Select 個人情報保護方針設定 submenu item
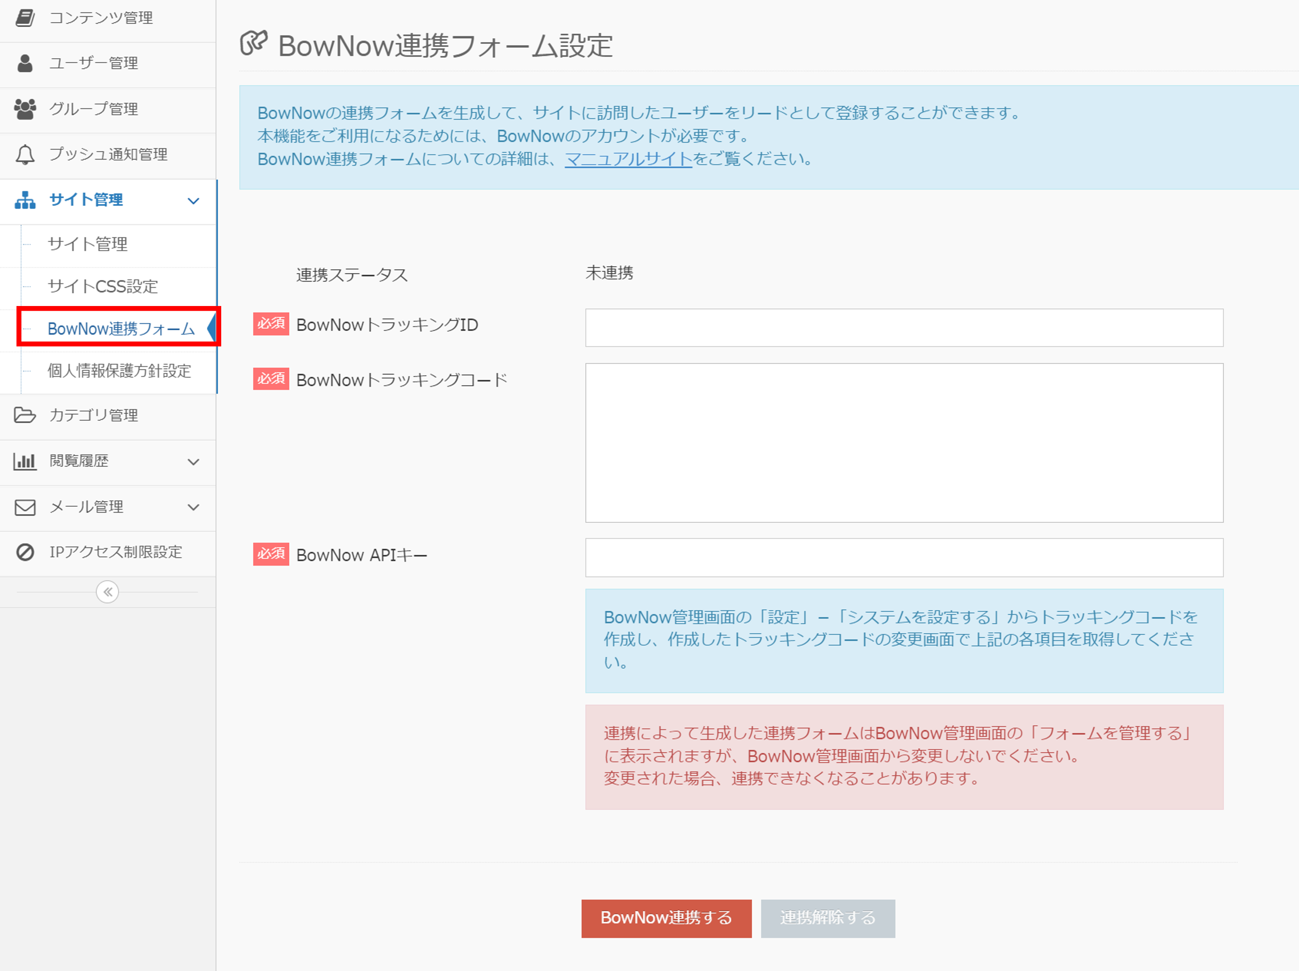The width and height of the screenshot is (1299, 971). pyautogui.click(x=119, y=371)
